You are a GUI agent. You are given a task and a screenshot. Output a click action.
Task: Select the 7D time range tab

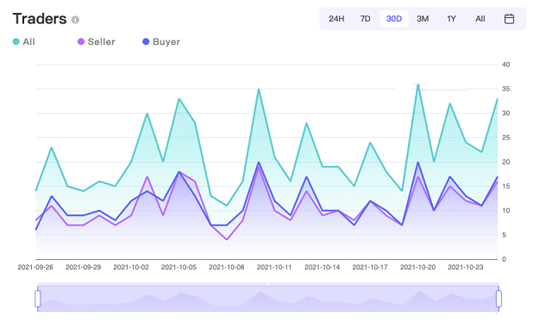coord(365,19)
